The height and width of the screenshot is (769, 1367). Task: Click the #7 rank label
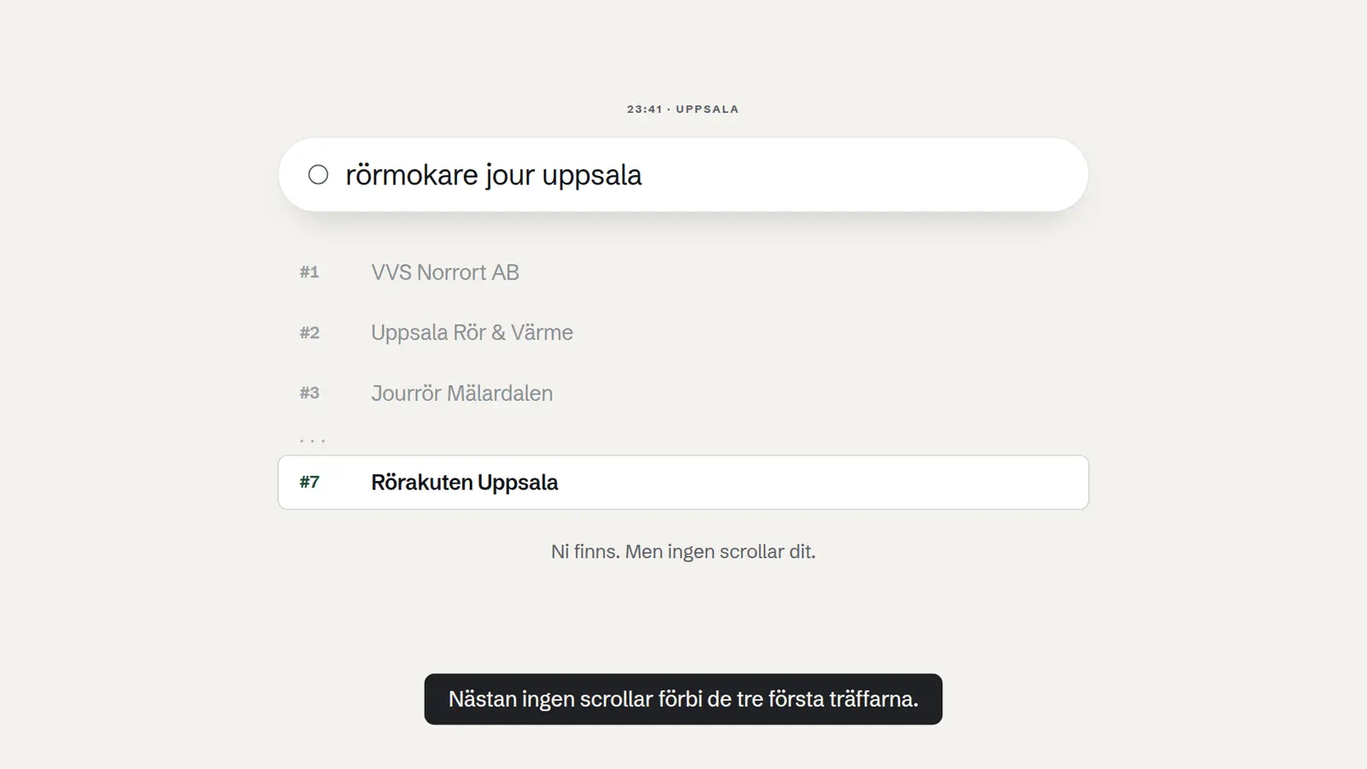pyautogui.click(x=309, y=482)
